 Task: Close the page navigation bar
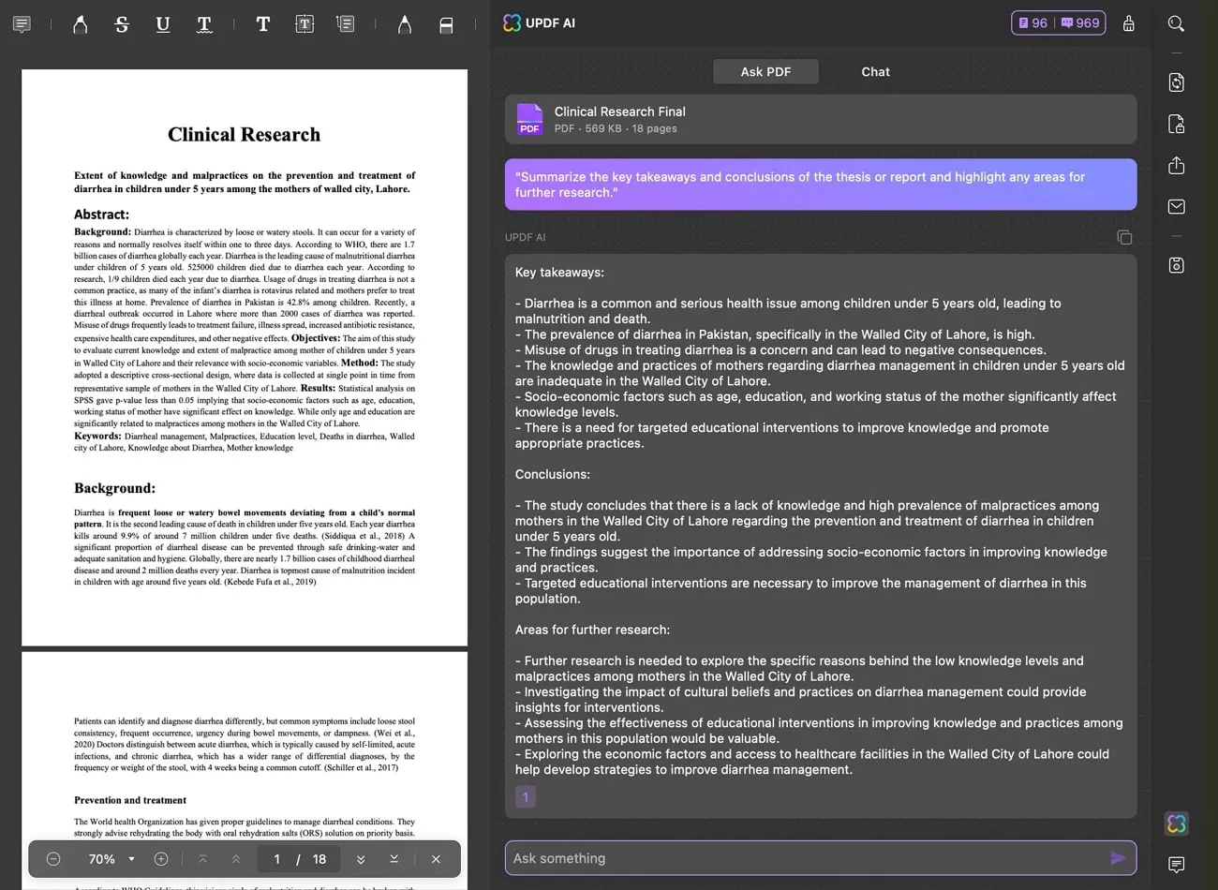point(436,859)
